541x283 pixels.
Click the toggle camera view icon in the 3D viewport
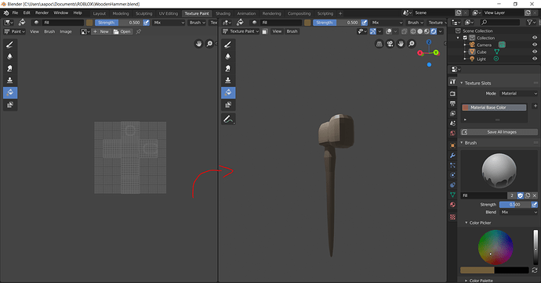pyautogui.click(x=390, y=44)
